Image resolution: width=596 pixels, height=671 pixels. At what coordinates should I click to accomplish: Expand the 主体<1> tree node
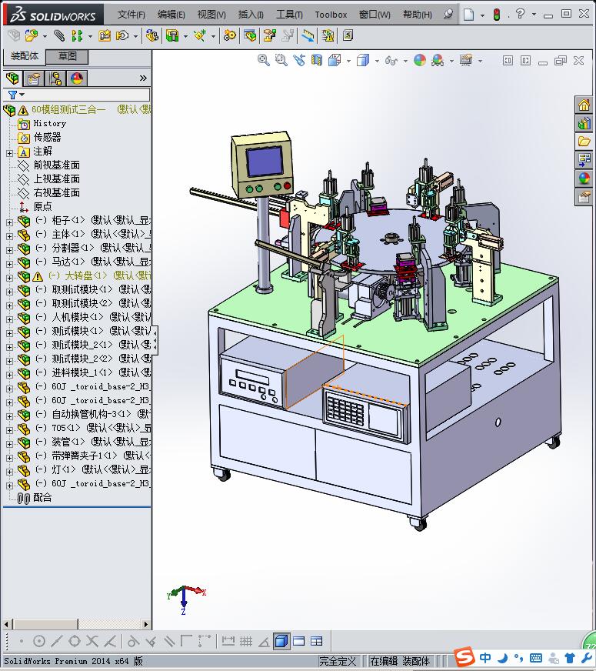9,236
